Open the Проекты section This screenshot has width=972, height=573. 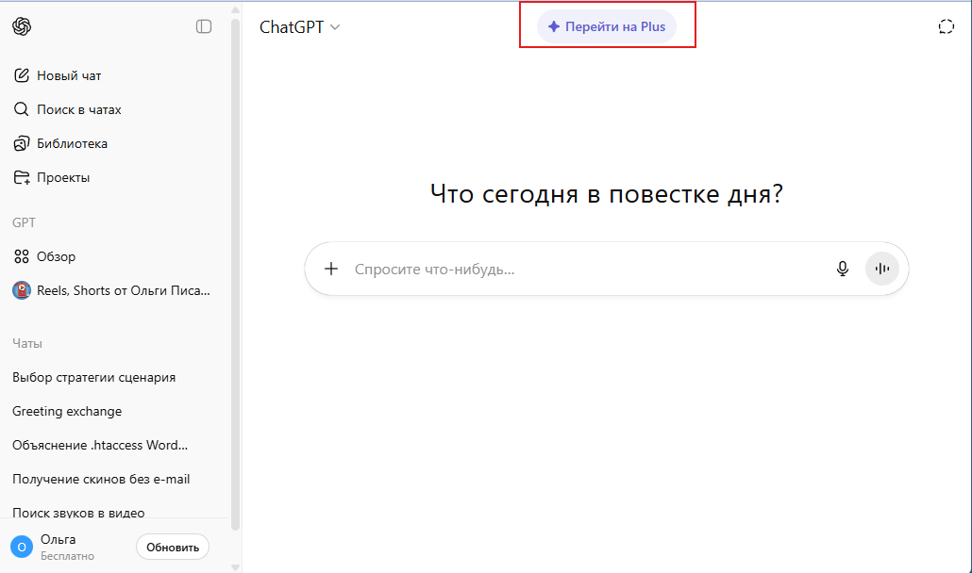(x=52, y=177)
